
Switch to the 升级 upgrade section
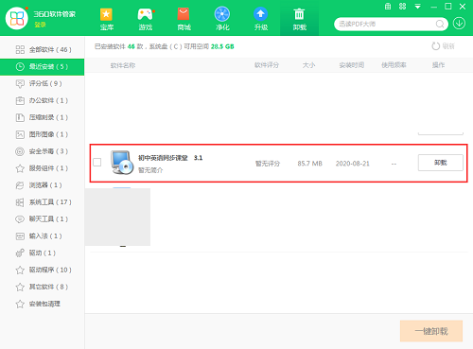coord(261,19)
